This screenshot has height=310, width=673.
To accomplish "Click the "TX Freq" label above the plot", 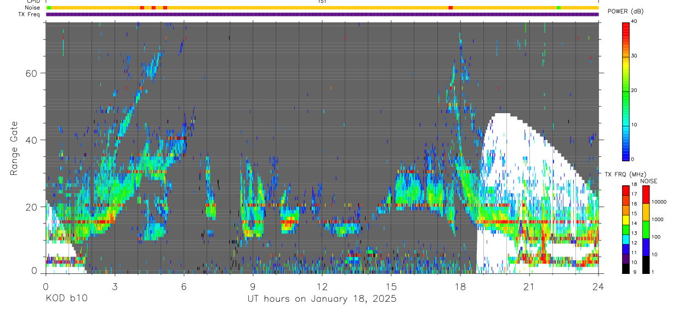I will point(30,14).
